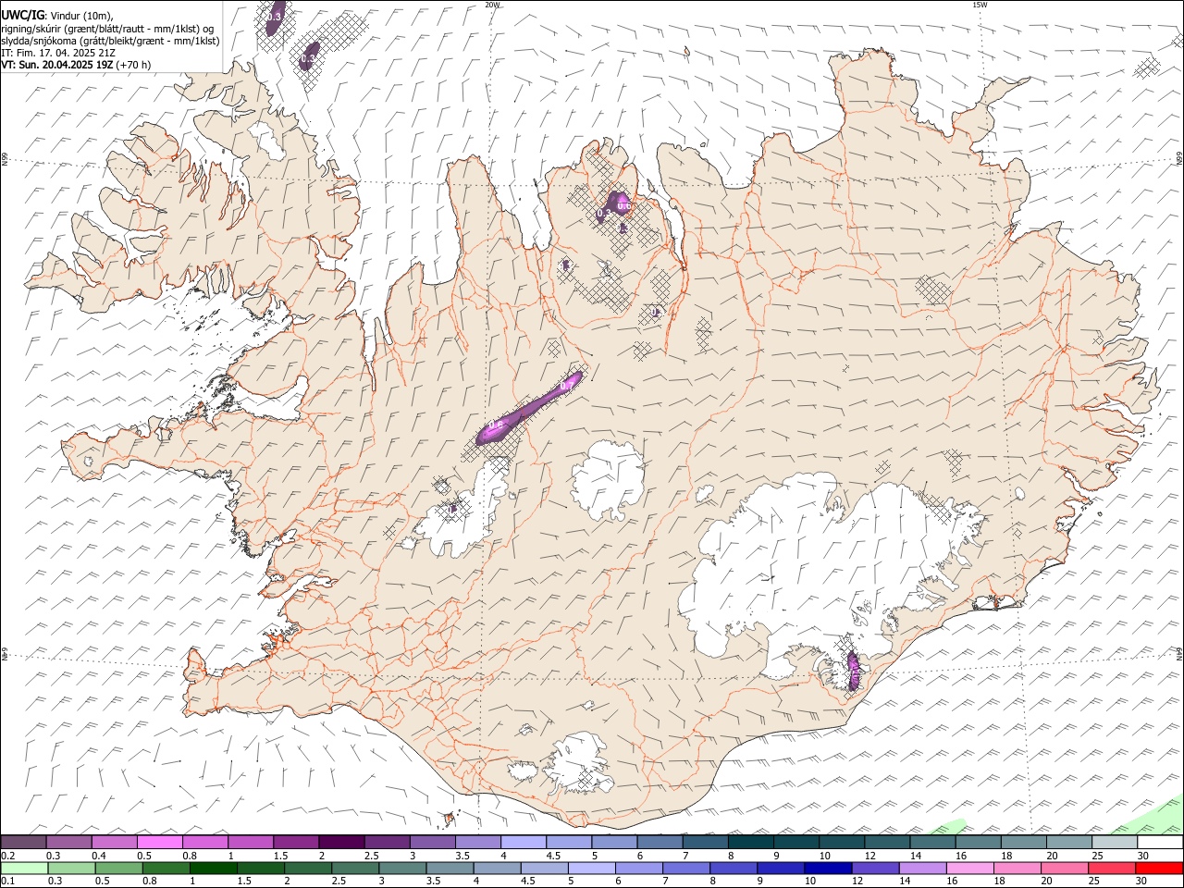Viewport: 1184px width, 888px height.
Task: Select the 14 light purple rain legend swatch
Action: (922, 868)
